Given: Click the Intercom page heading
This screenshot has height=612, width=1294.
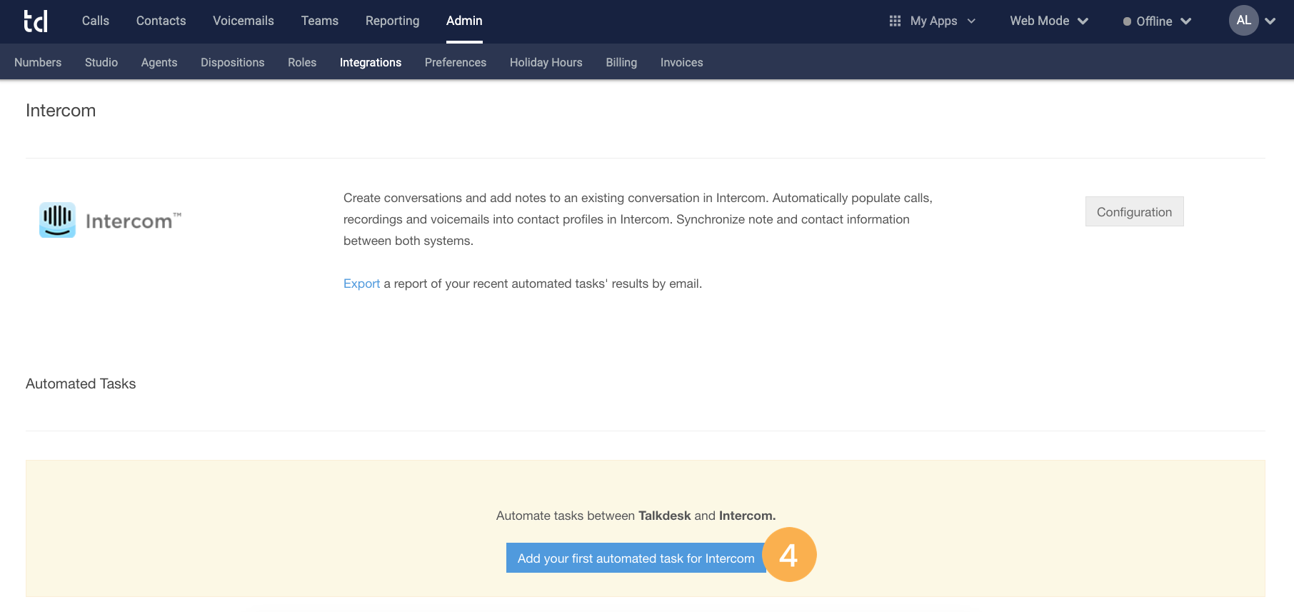Looking at the screenshot, I should point(61,111).
